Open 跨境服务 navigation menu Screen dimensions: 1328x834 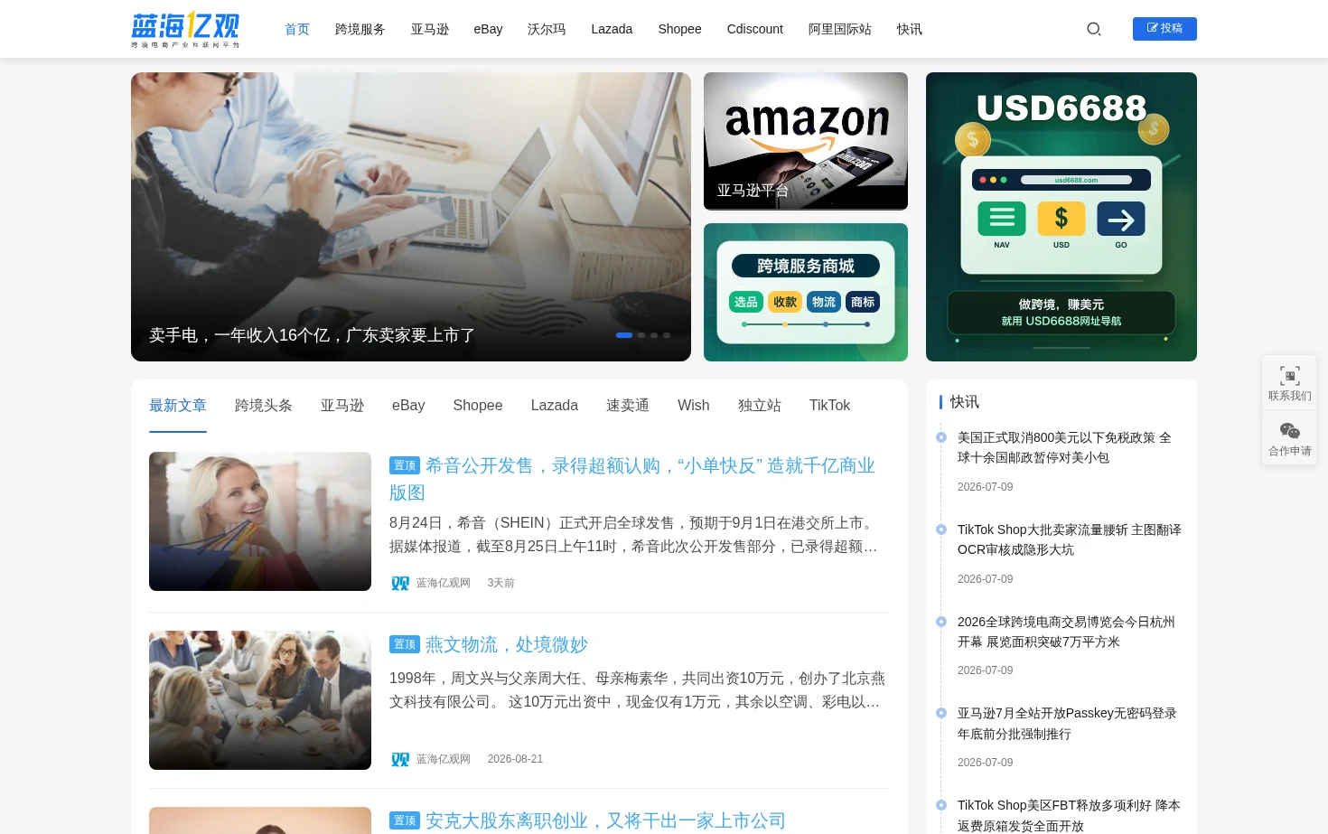(x=360, y=29)
